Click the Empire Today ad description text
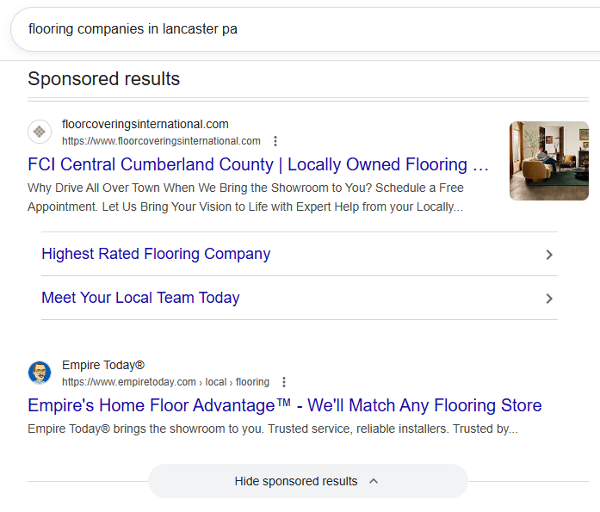600x512 pixels. 272,429
